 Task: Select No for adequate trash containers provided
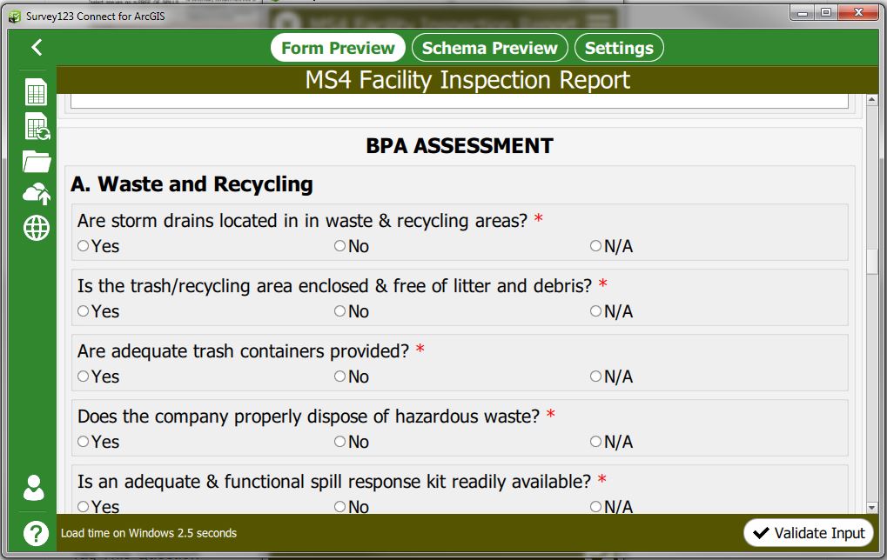pyautogui.click(x=339, y=376)
